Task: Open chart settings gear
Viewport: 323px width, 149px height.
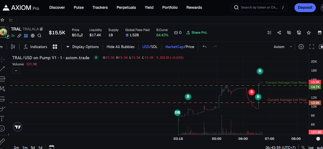Action: coord(301,47)
